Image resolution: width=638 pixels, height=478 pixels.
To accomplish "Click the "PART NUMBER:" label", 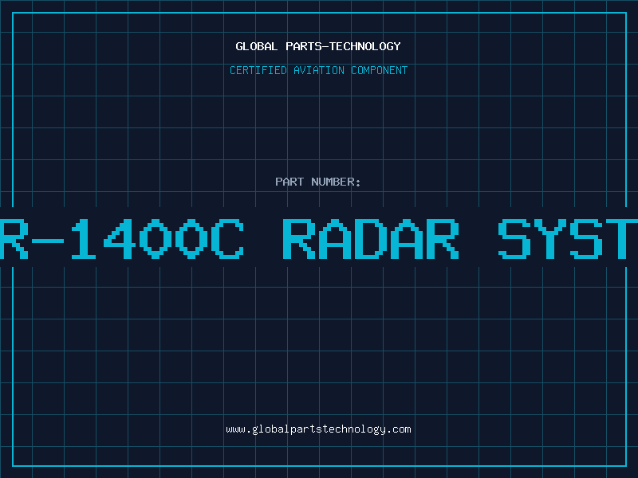I will (318, 182).
